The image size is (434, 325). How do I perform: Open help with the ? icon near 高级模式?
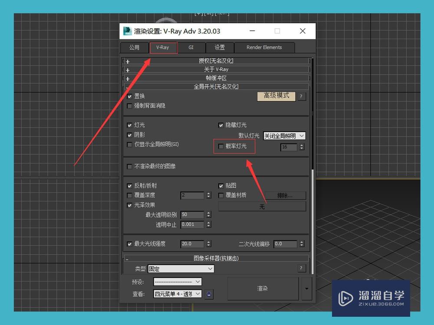(302, 96)
